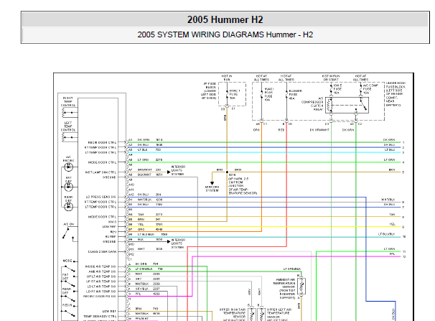Click the YEL label at right edge
The image size is (435, 321).
[392, 224]
